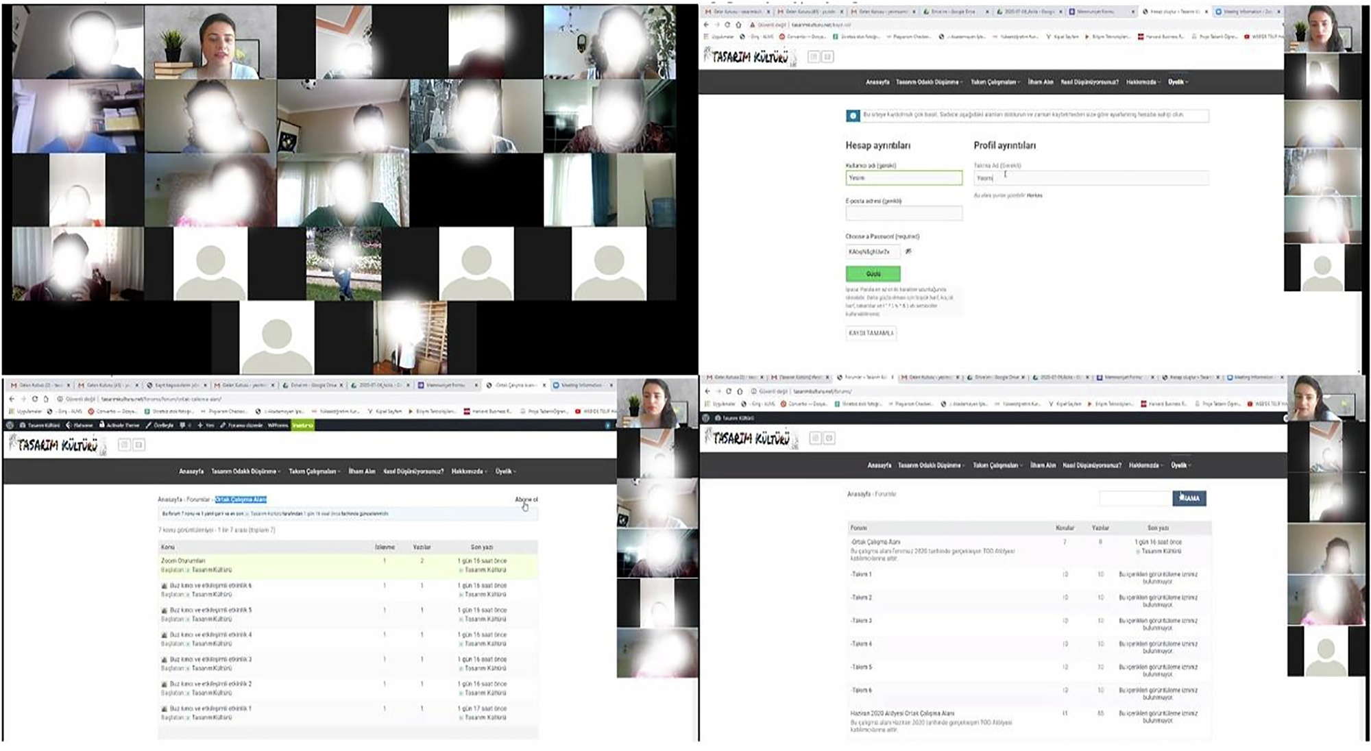Click the 'Yeni' plus icon in admin bar
Image resolution: width=1371 pixels, height=751 pixels.
coord(200,426)
